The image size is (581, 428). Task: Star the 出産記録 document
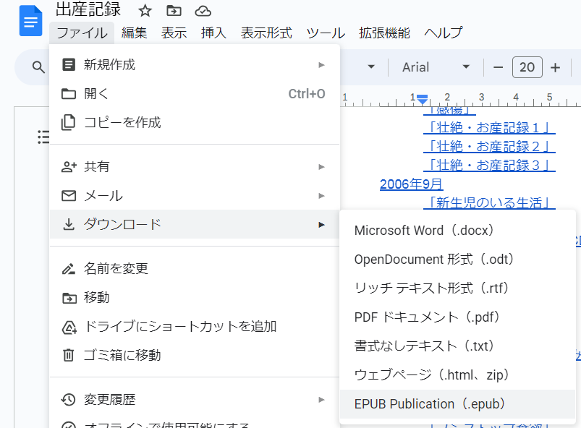(x=145, y=11)
